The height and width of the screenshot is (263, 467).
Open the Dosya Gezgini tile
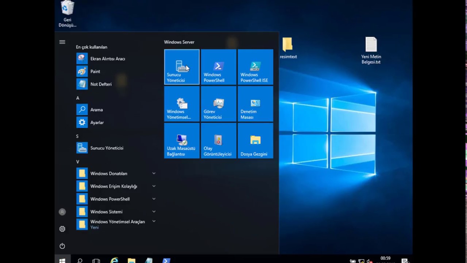tap(255, 141)
